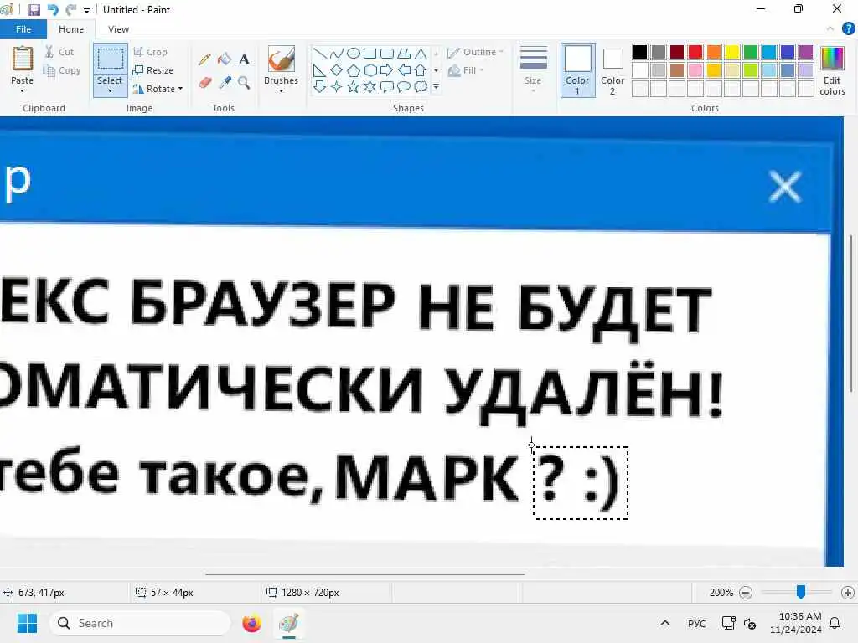Select the Pencil tool
Screen dimensions: 858x643
(204, 59)
